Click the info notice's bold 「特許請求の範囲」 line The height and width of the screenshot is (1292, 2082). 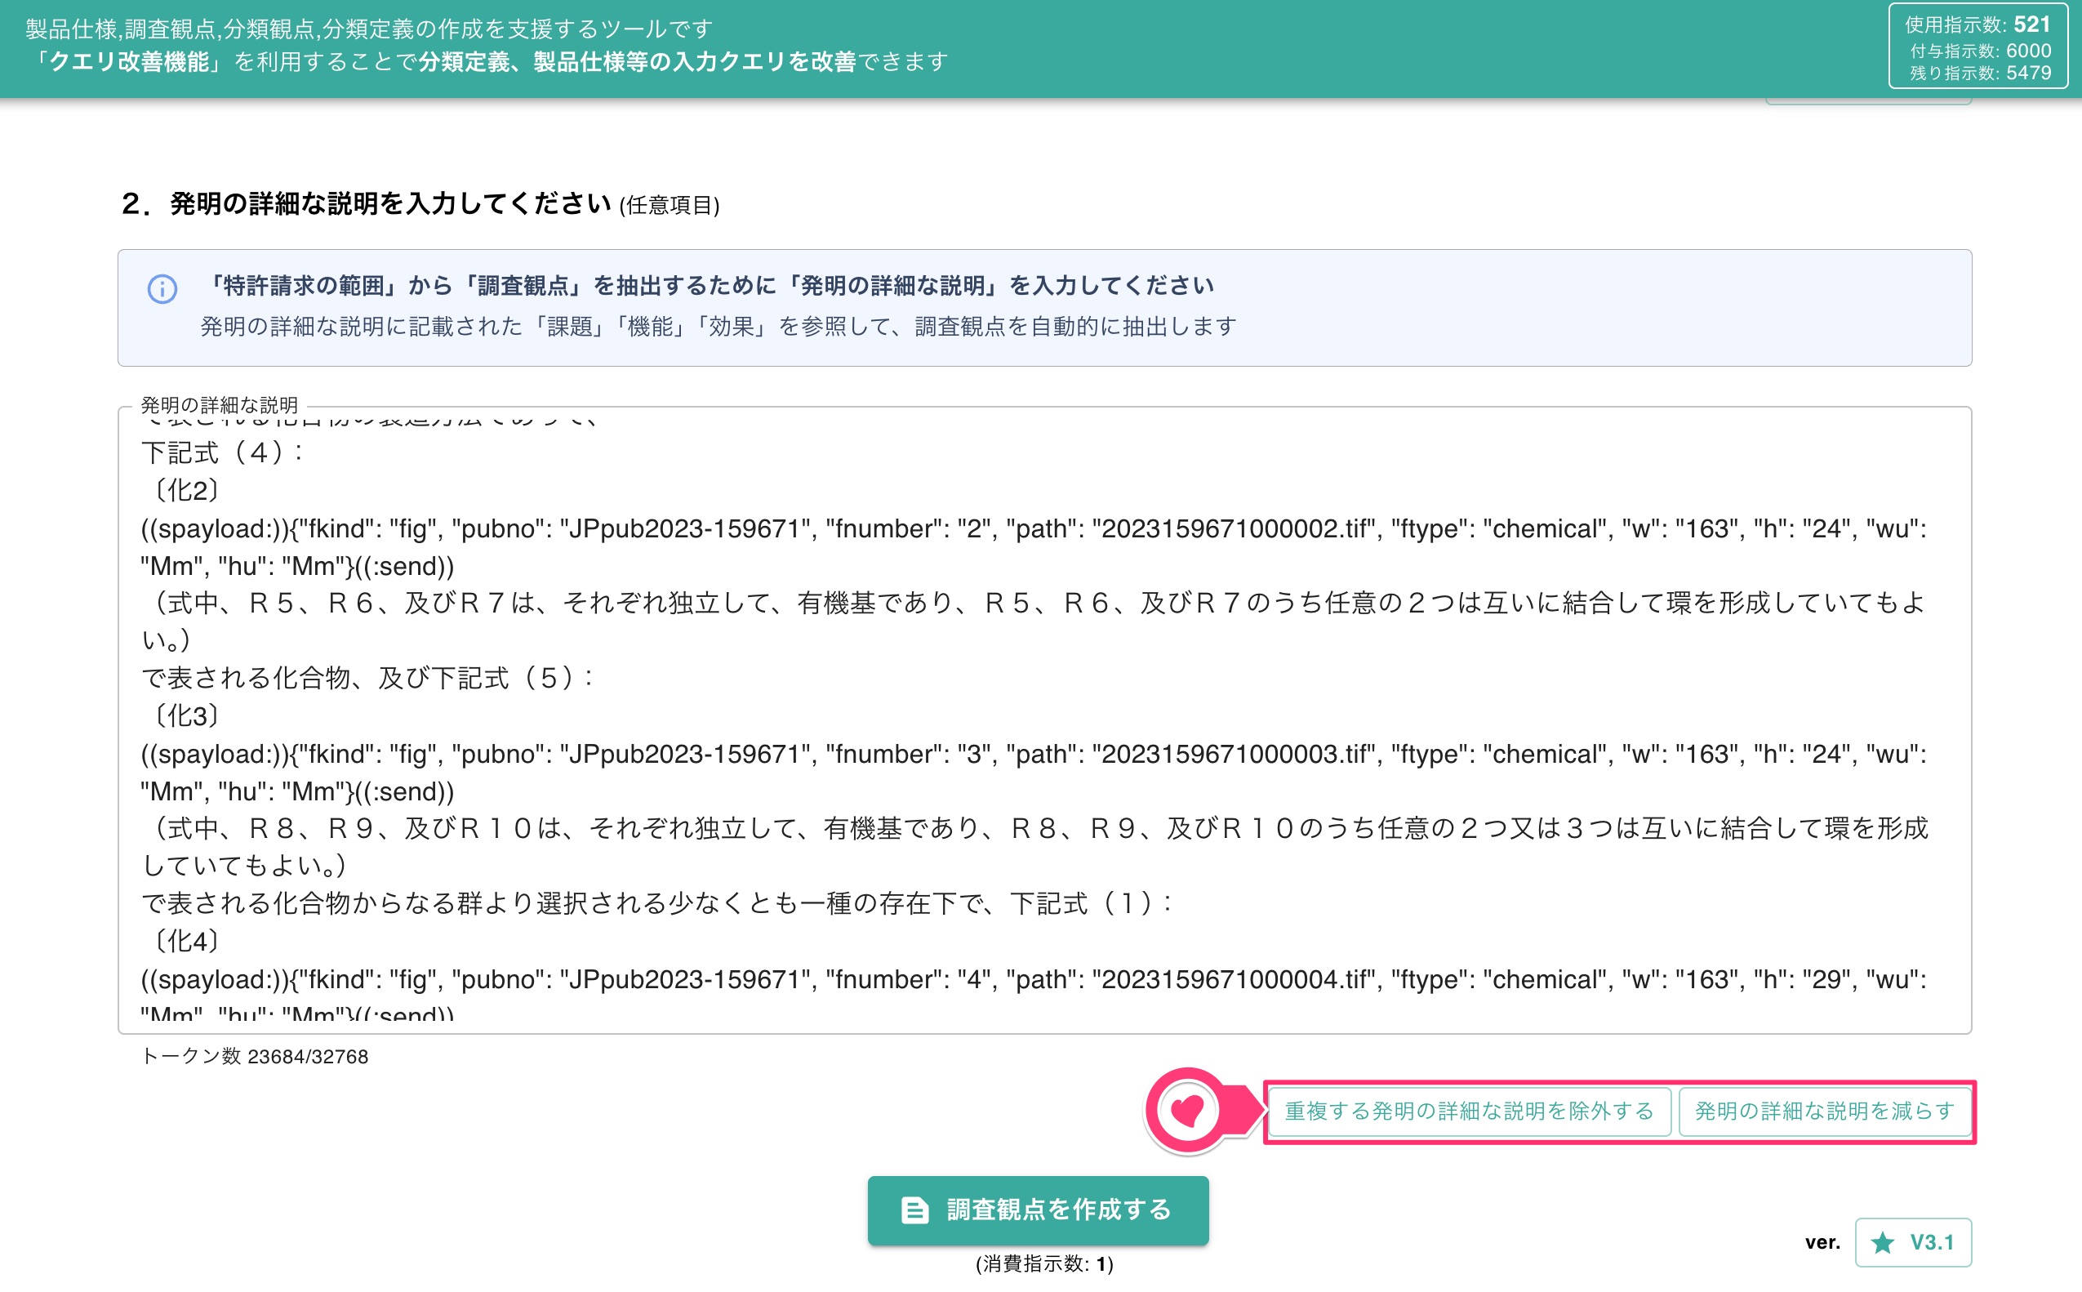coord(709,285)
